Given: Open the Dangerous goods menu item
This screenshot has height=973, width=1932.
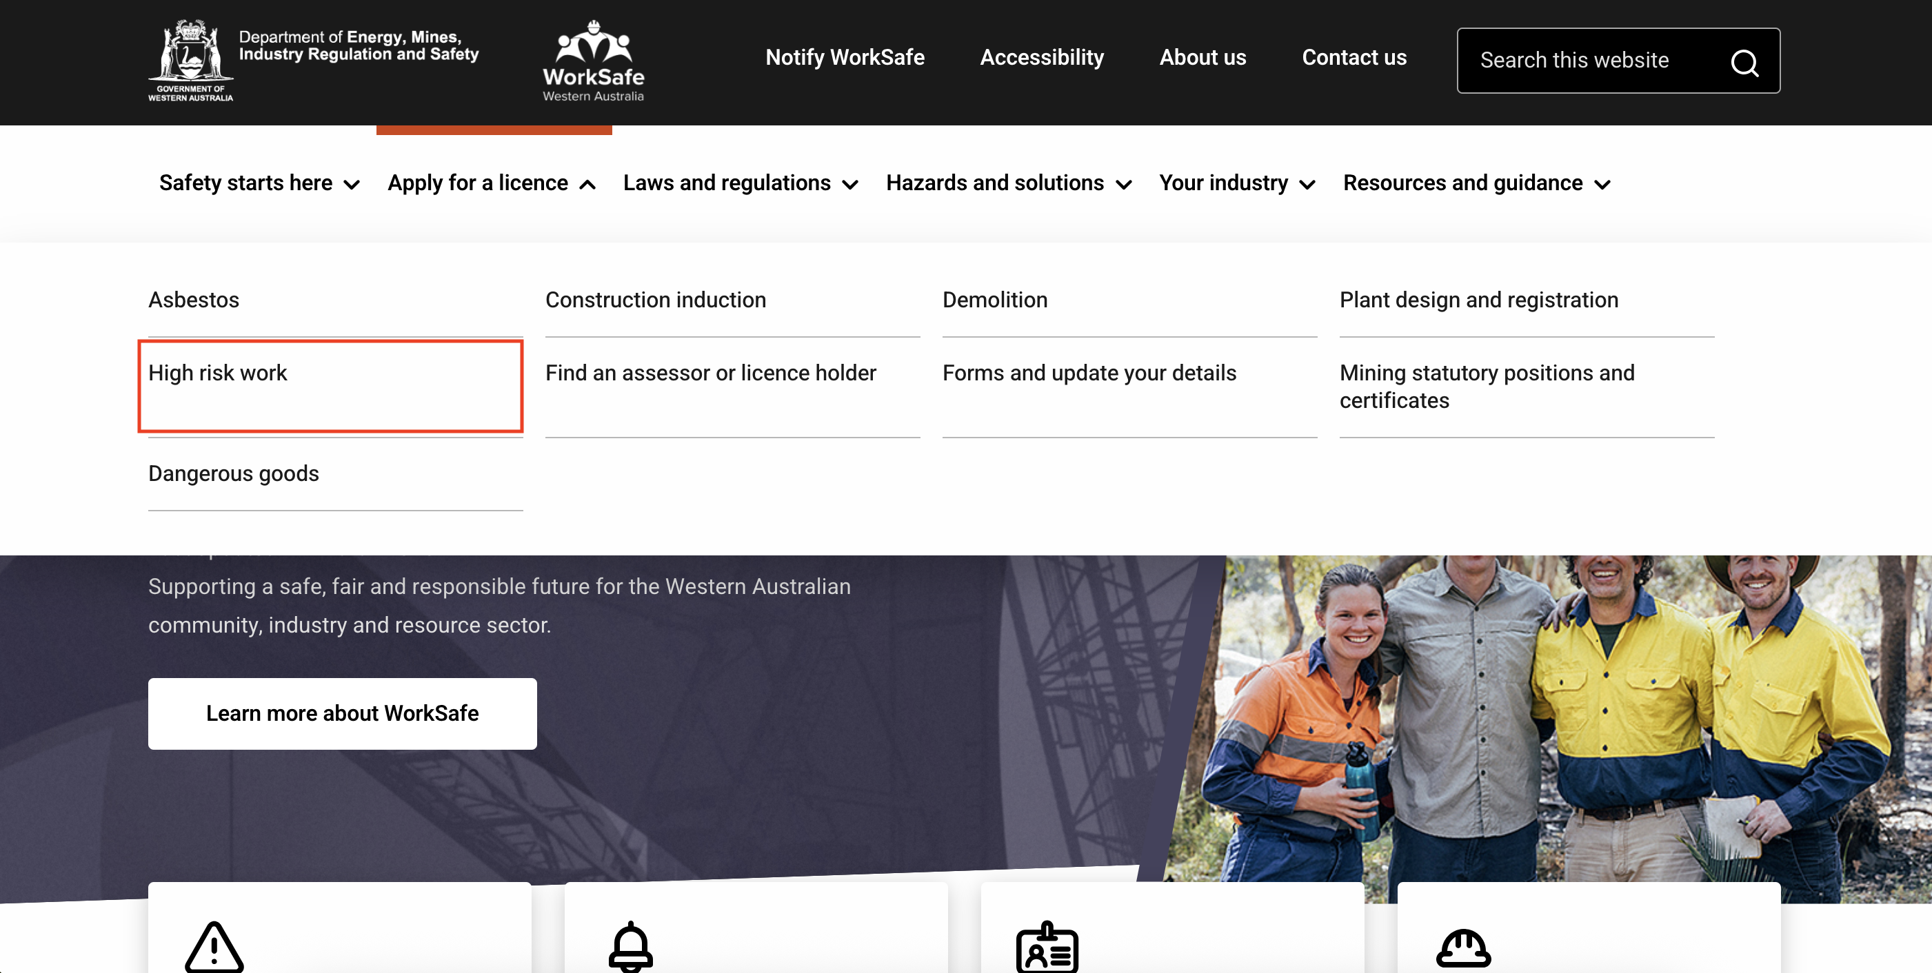Looking at the screenshot, I should coord(233,473).
